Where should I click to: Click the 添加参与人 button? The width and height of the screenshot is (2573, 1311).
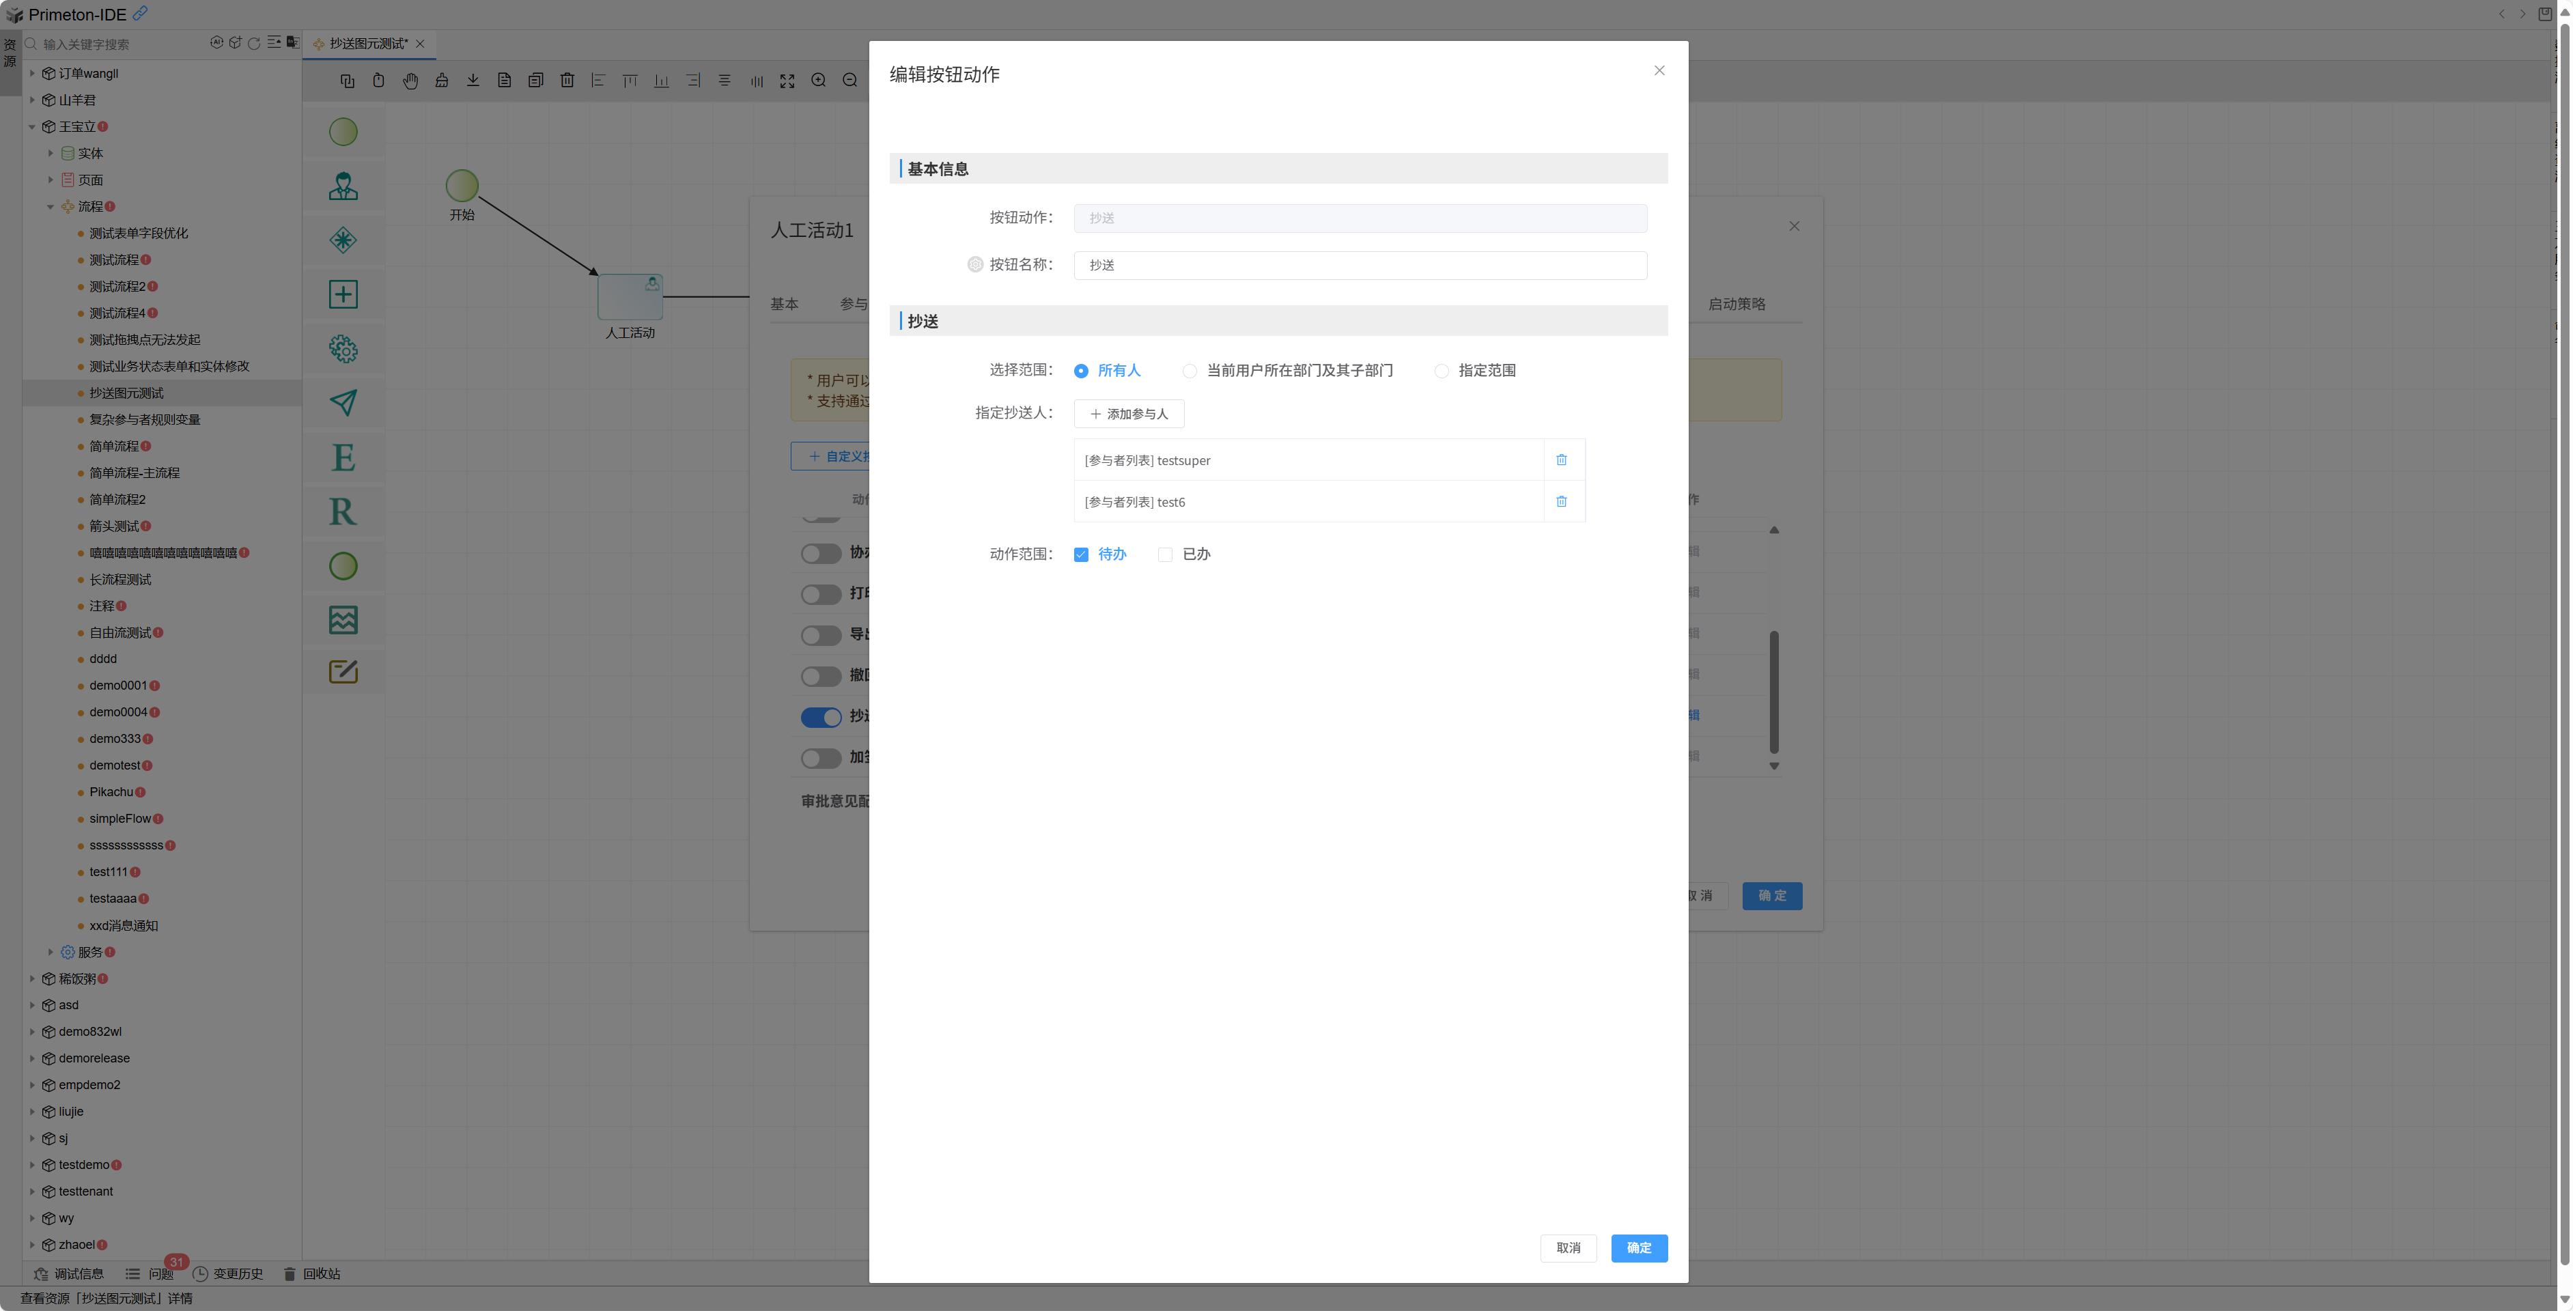[1129, 414]
